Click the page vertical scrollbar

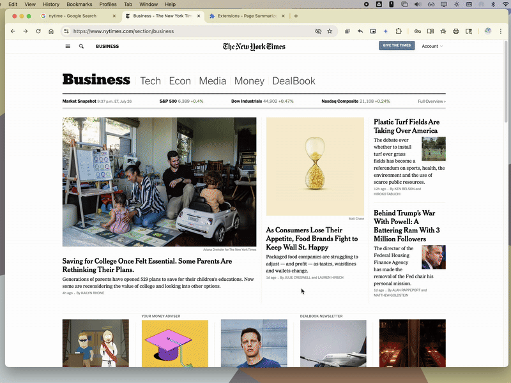(506, 82)
